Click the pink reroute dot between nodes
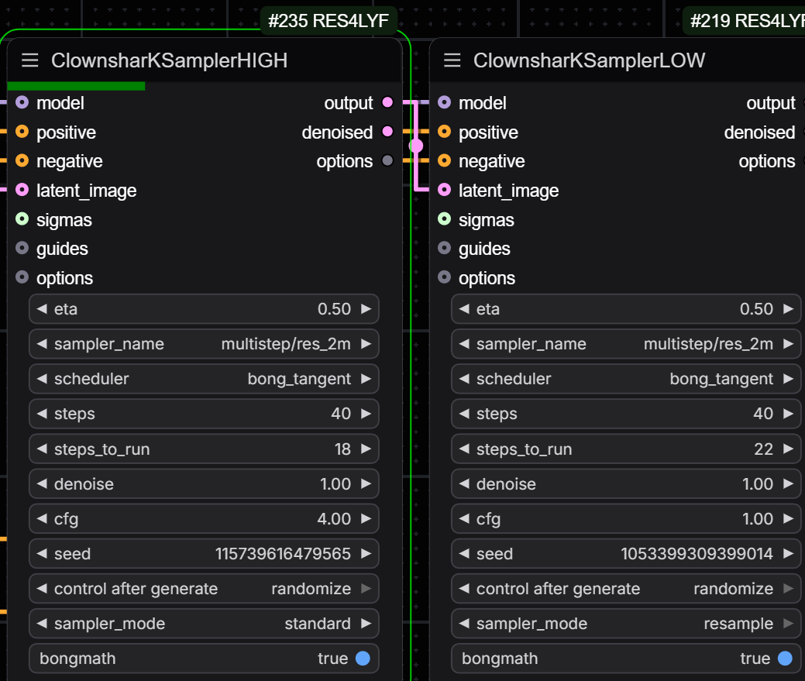 point(416,146)
